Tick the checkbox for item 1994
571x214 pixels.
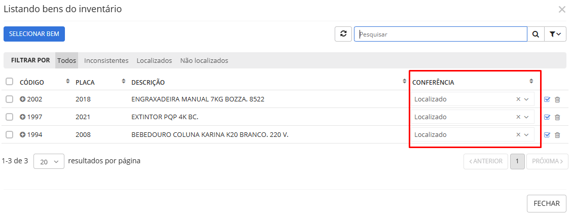(9, 135)
